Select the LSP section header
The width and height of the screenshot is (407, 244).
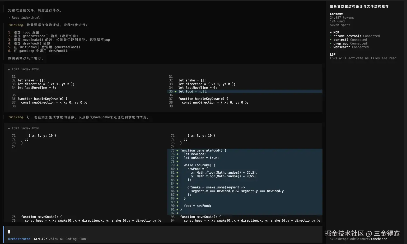333,55
